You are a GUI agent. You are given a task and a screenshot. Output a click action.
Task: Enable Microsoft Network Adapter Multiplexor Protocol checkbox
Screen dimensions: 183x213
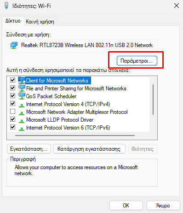(x=12, y=112)
